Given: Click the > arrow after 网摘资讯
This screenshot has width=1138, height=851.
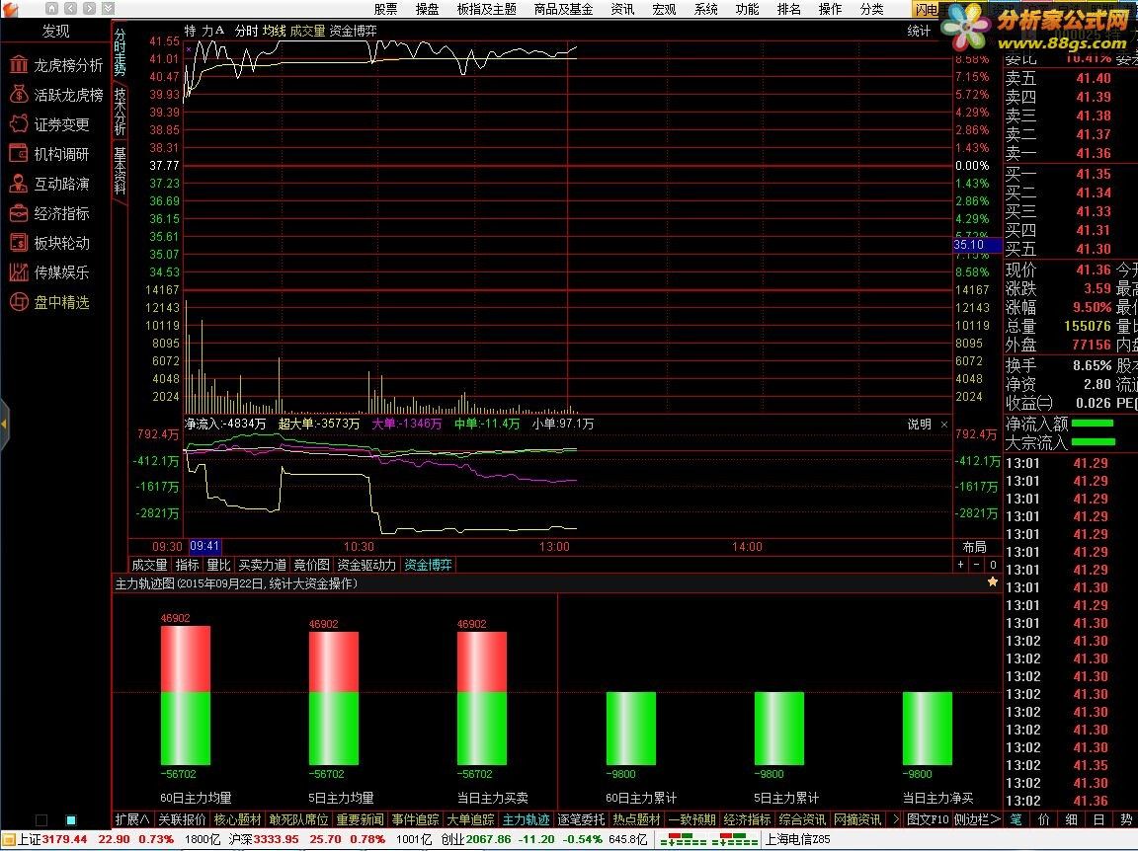Looking at the screenshot, I should coord(896,819).
